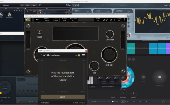Click the CEILING knob in NovaClip
This screenshot has height=105, width=170.
109,55
